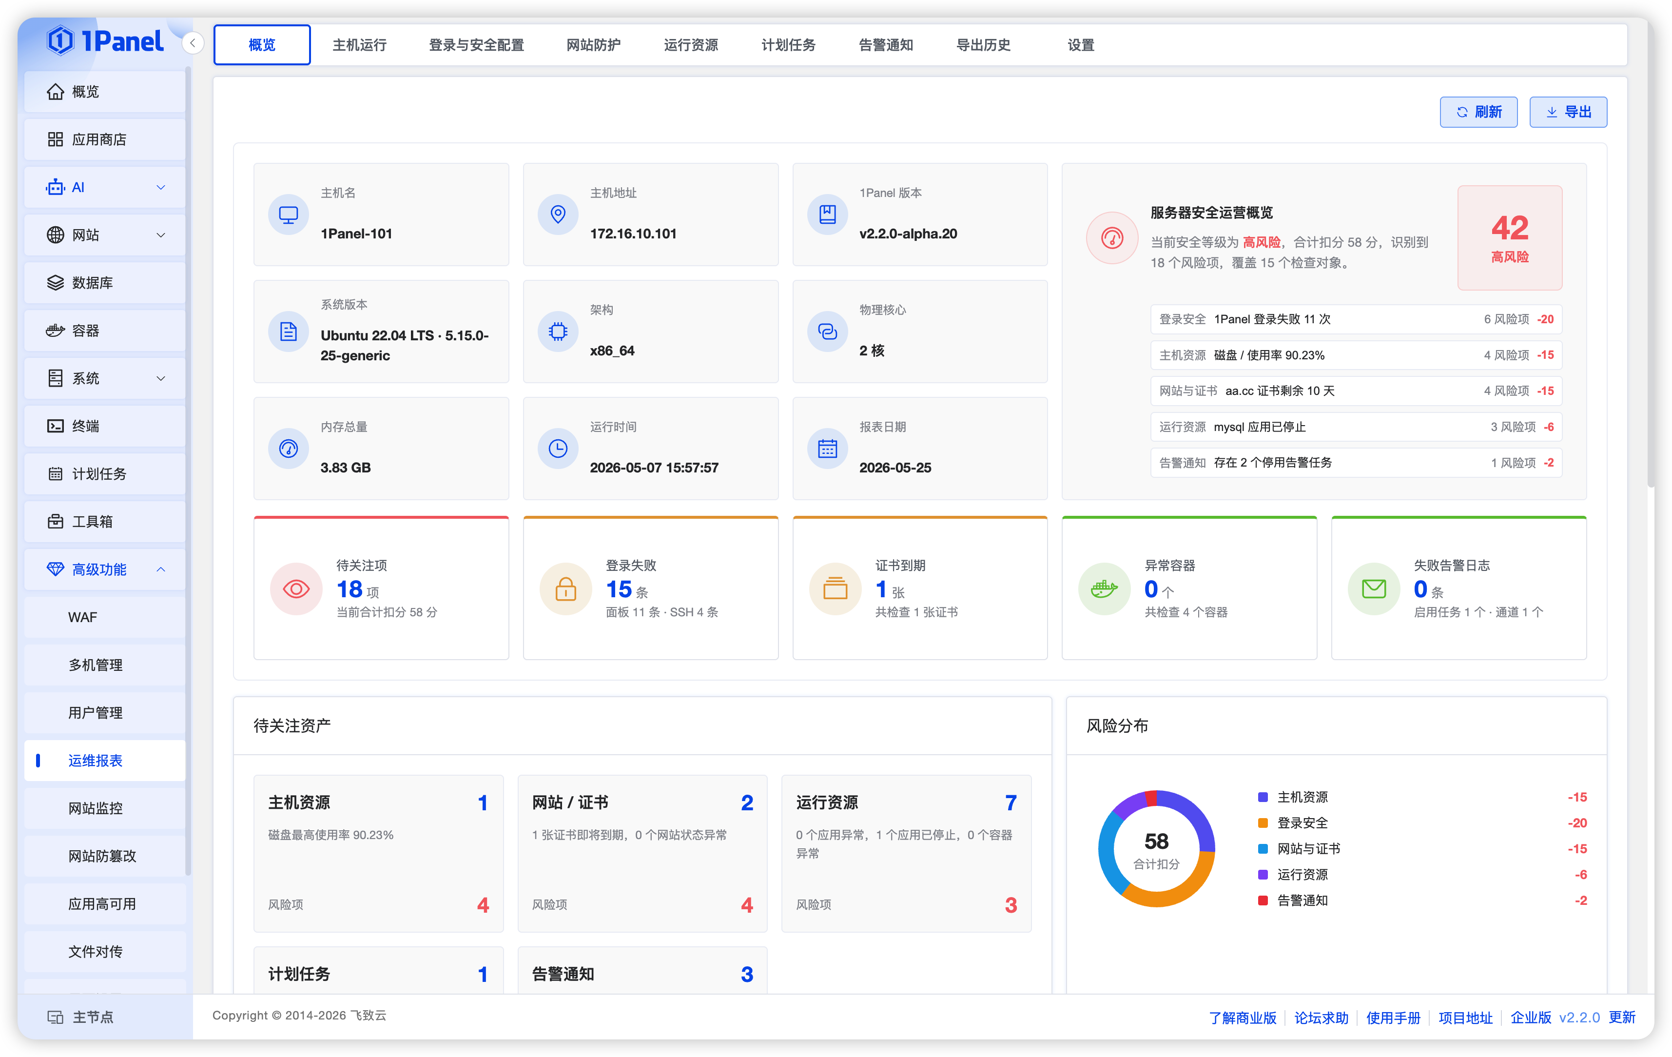Viewport: 1672px width, 1057px height.
Task: Click the 系统版本 document icon
Action: click(288, 331)
